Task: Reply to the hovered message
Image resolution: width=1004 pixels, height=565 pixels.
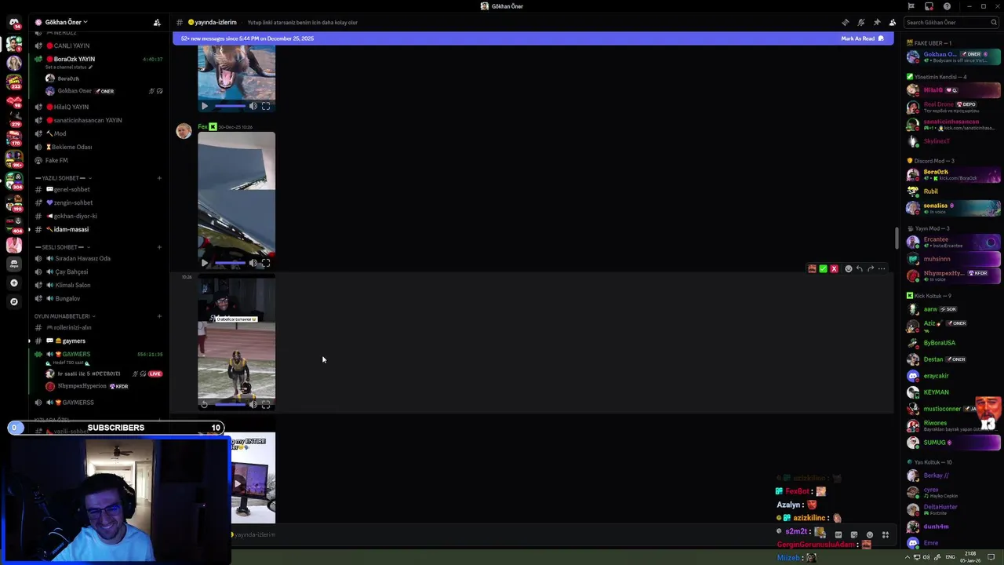Action: (859, 268)
